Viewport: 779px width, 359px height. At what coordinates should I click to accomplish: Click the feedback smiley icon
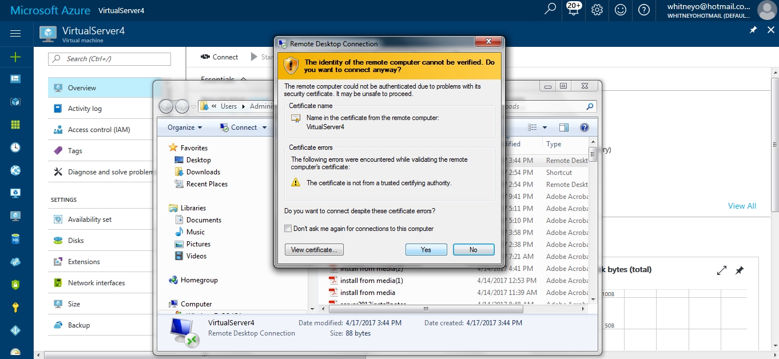(x=621, y=10)
